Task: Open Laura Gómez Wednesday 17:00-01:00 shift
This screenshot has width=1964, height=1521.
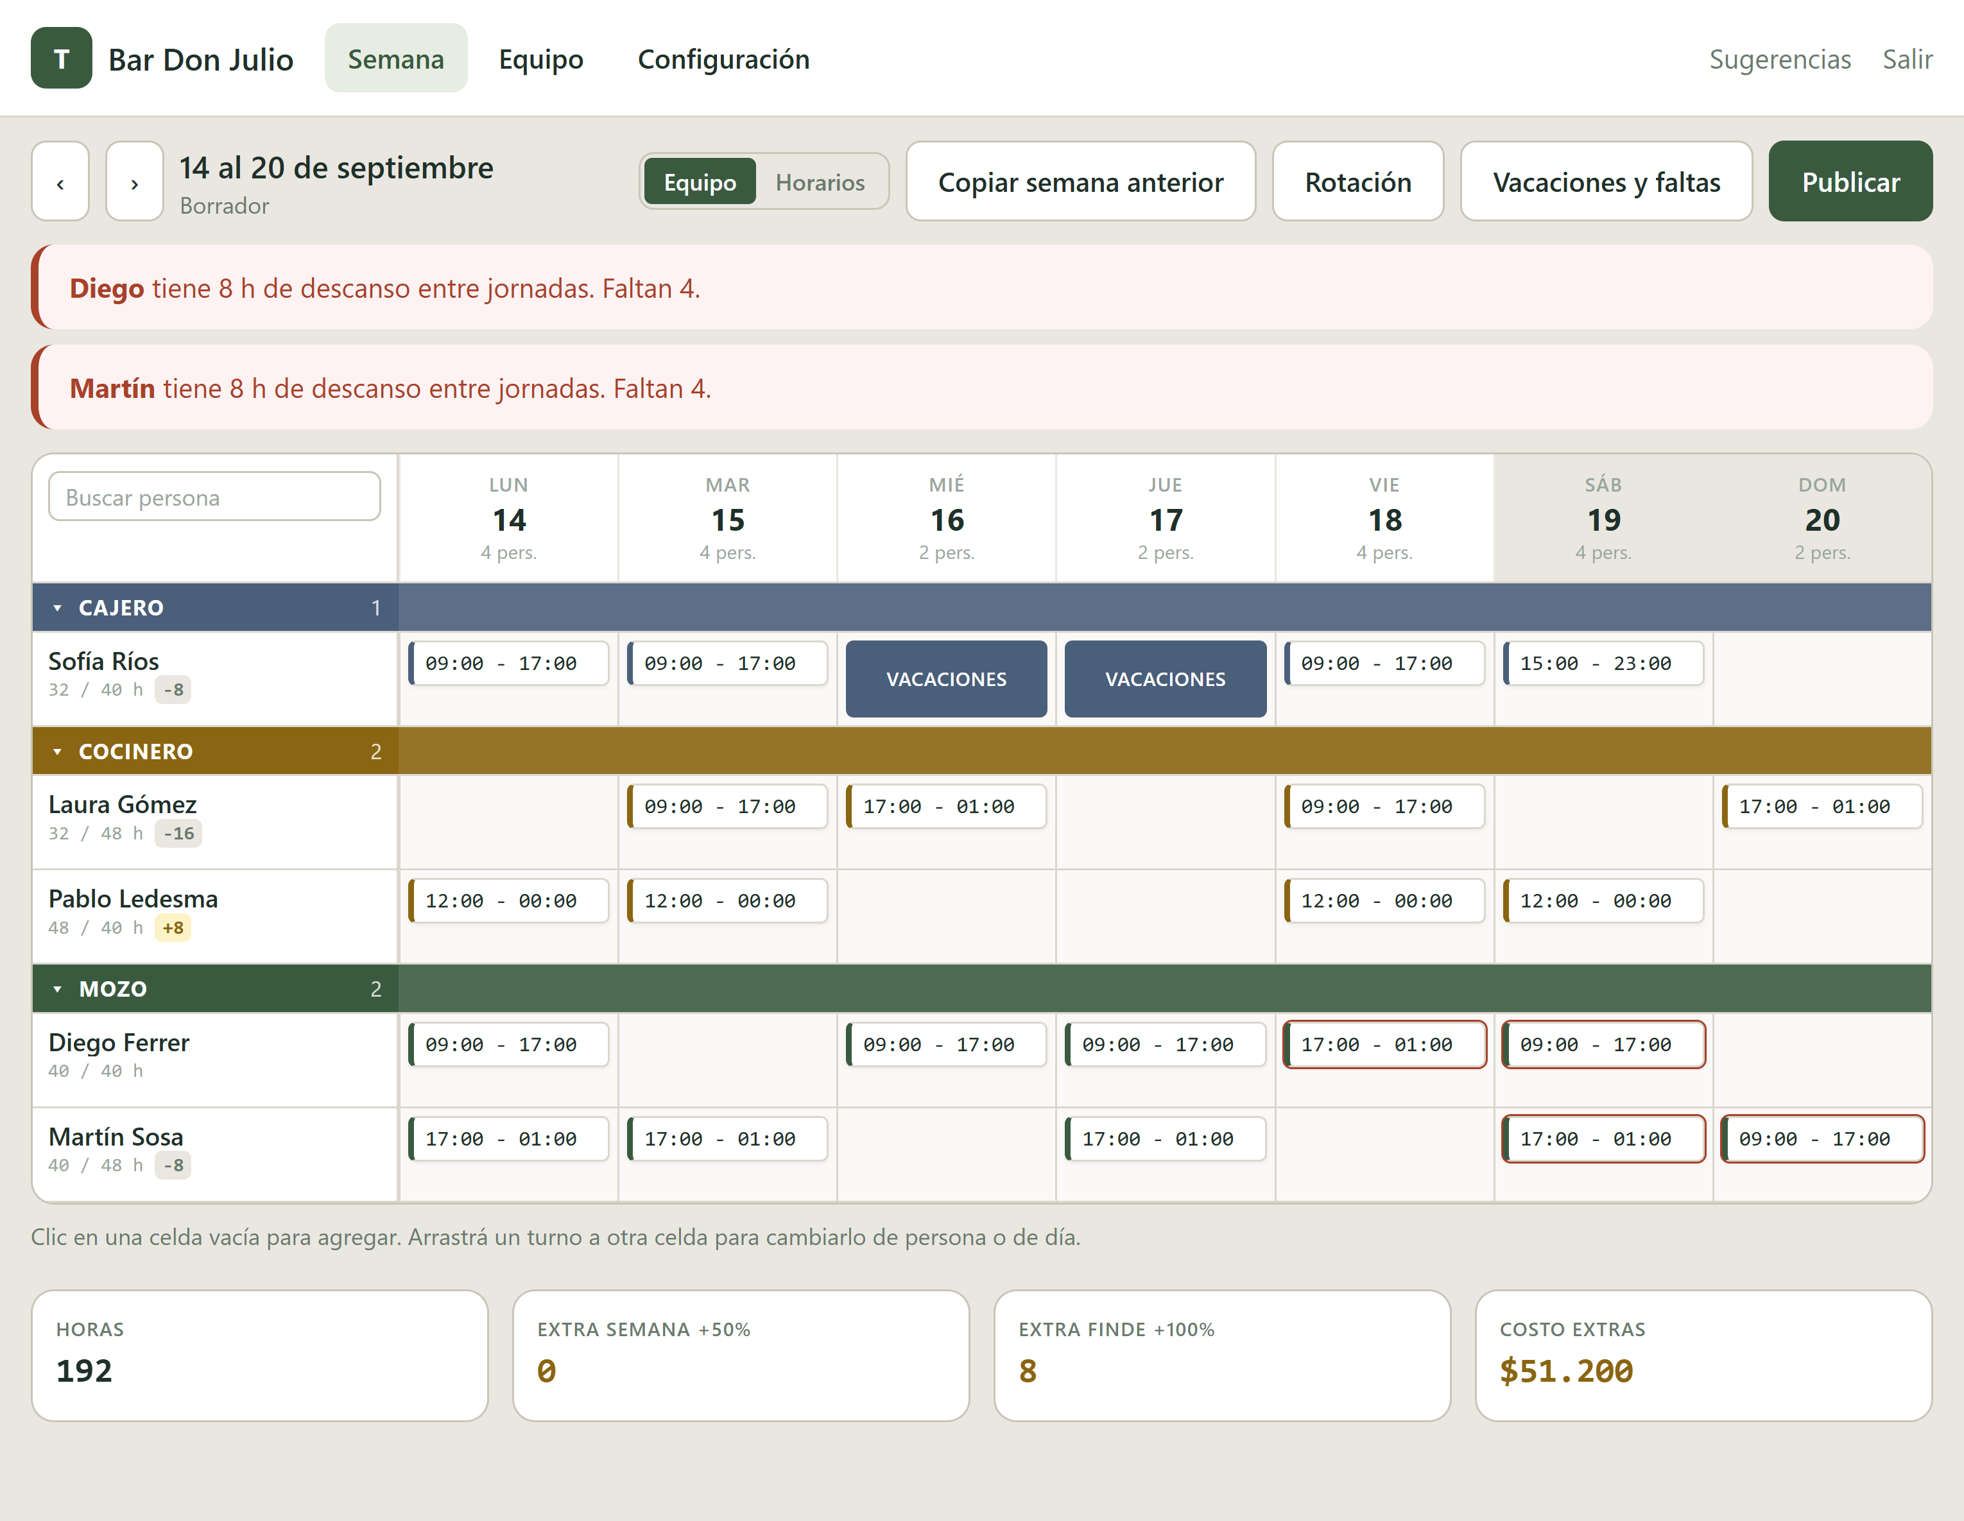Action: click(x=947, y=806)
